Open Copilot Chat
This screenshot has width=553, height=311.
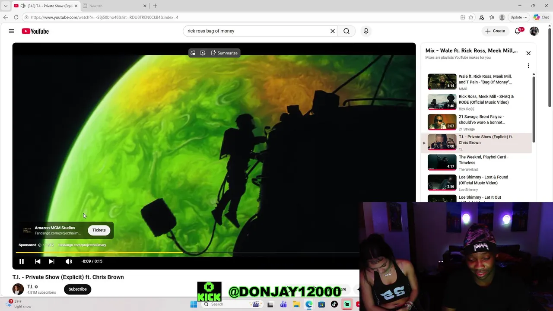[x=541, y=17]
